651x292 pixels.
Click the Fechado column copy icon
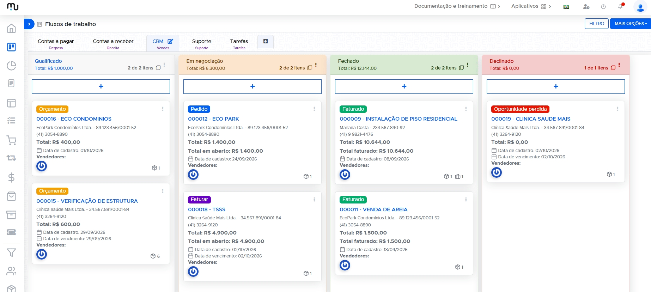(461, 68)
